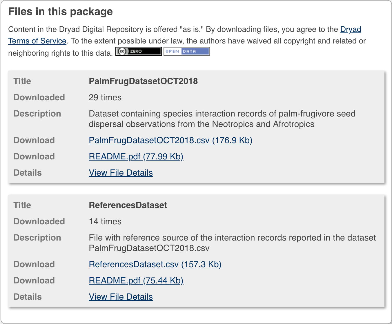The height and width of the screenshot is (324, 392).
Task: Select the bold PalmFrugDatasetOCT2018 title text
Action: (143, 81)
